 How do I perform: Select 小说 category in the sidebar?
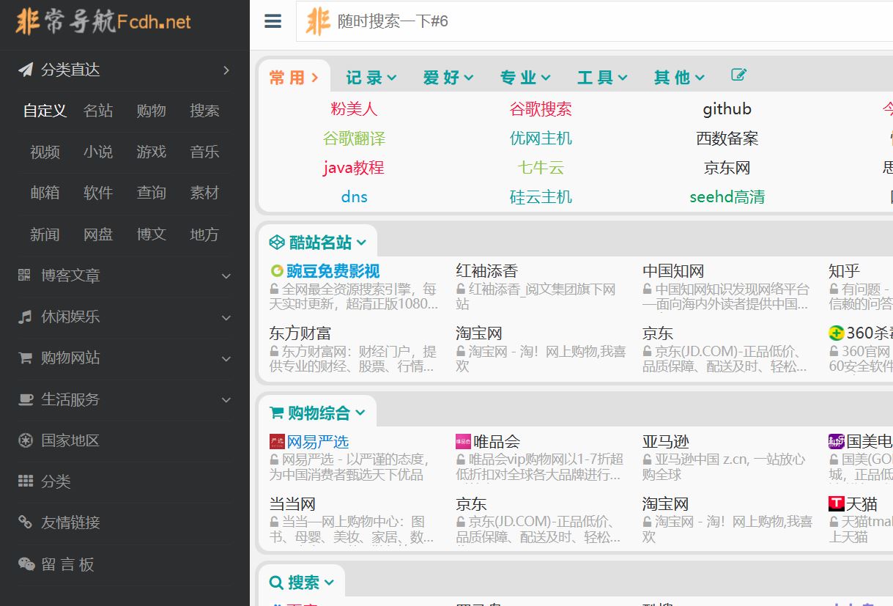click(98, 152)
